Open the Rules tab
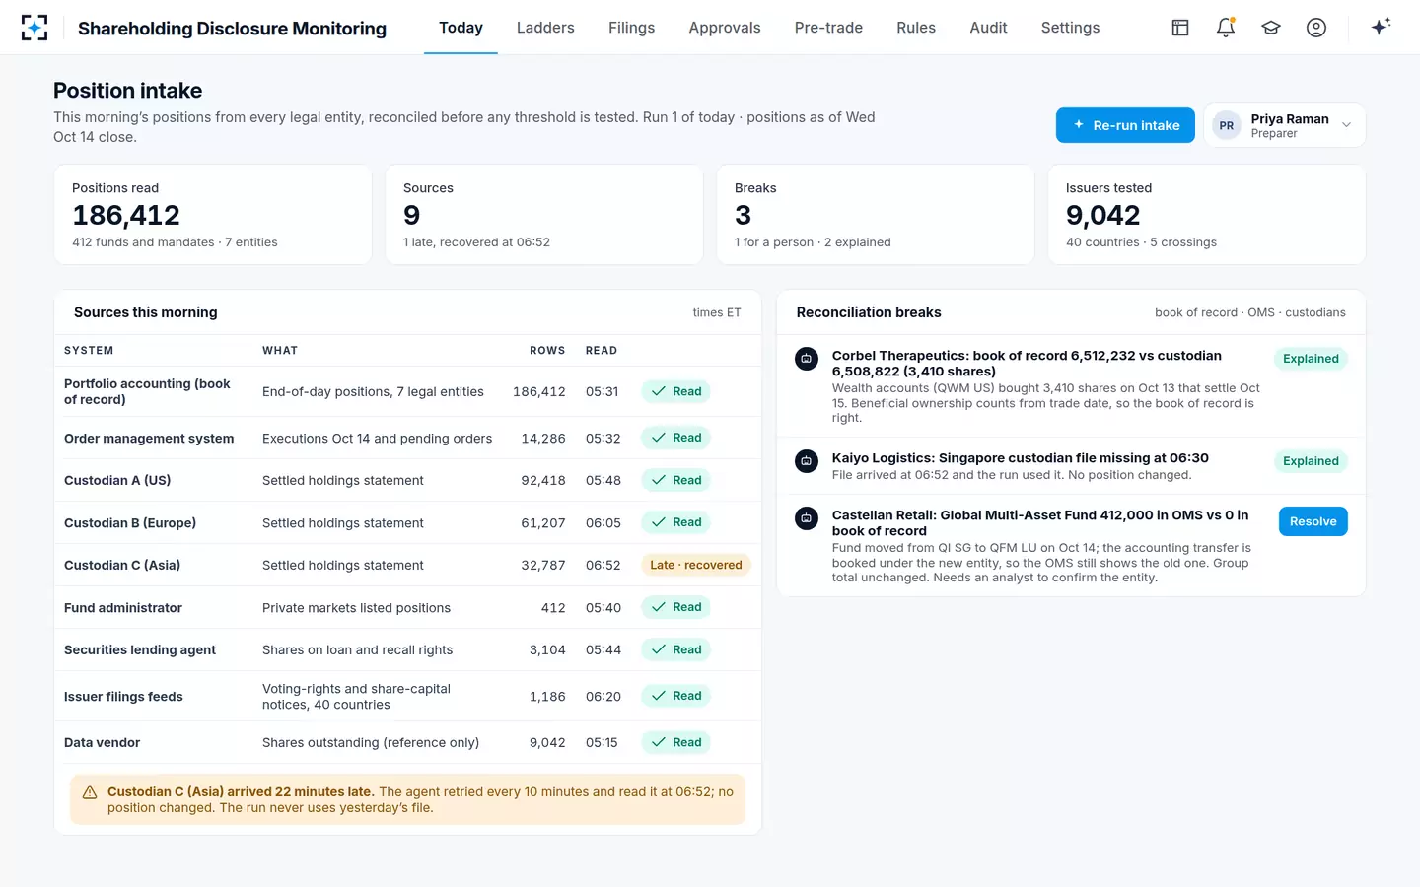1420x887 pixels. (916, 28)
